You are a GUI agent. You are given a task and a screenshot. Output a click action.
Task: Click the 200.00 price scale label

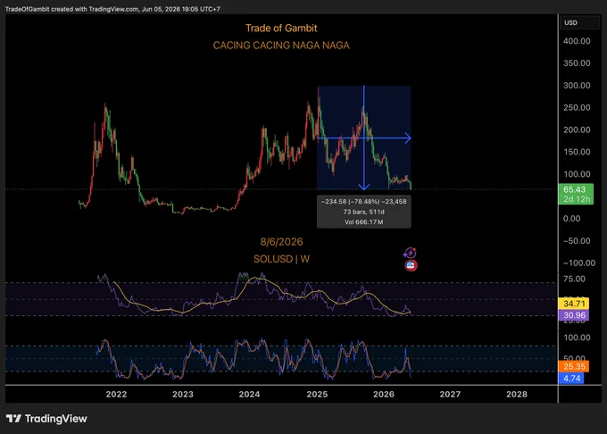tap(577, 129)
